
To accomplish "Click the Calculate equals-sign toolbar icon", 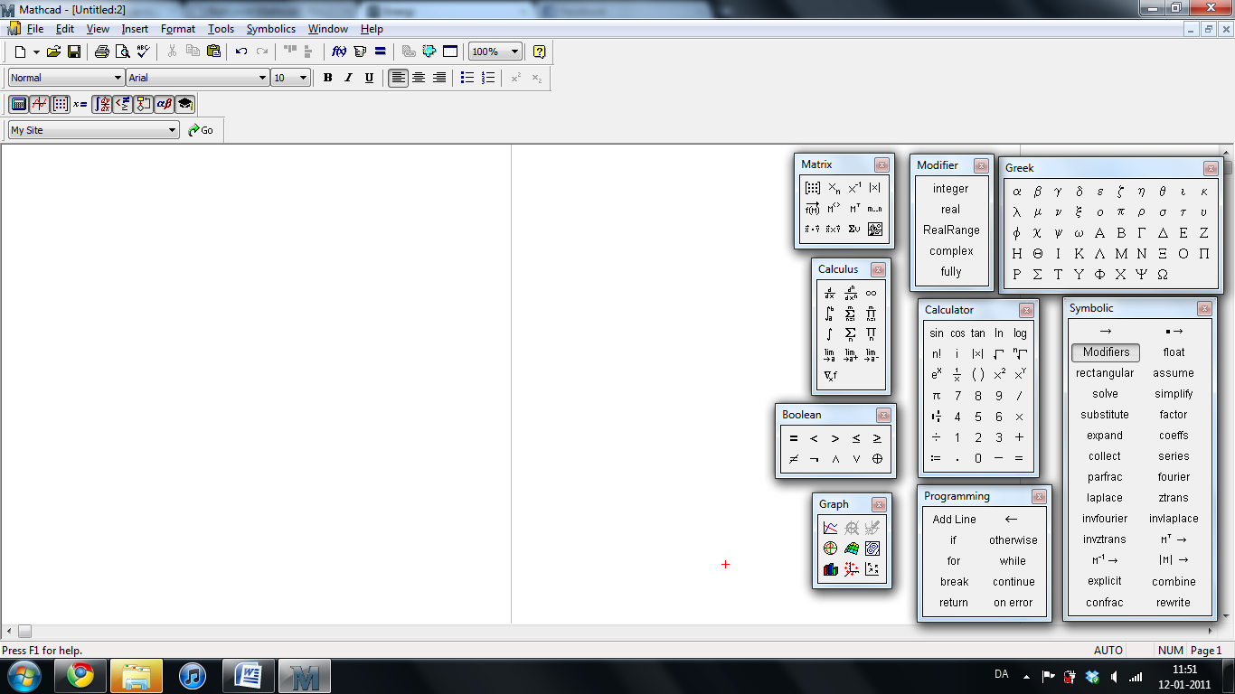I will [x=380, y=52].
